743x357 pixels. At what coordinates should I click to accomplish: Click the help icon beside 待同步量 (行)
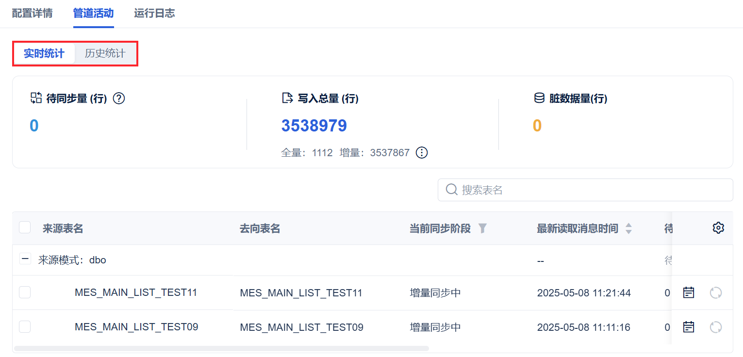pyautogui.click(x=119, y=98)
